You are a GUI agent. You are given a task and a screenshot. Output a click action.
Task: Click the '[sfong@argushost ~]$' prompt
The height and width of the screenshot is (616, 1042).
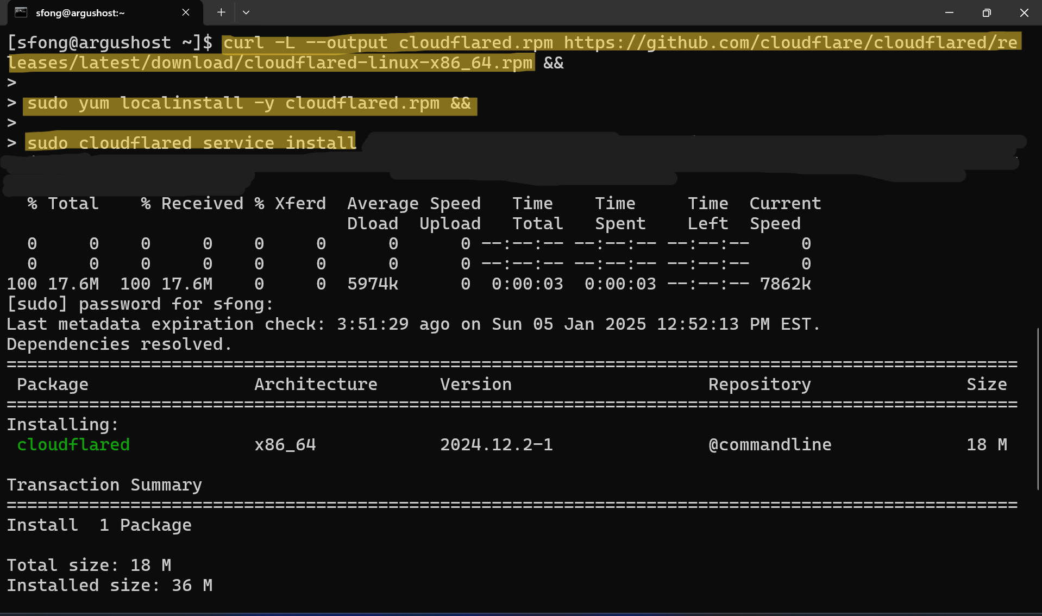[x=110, y=43]
